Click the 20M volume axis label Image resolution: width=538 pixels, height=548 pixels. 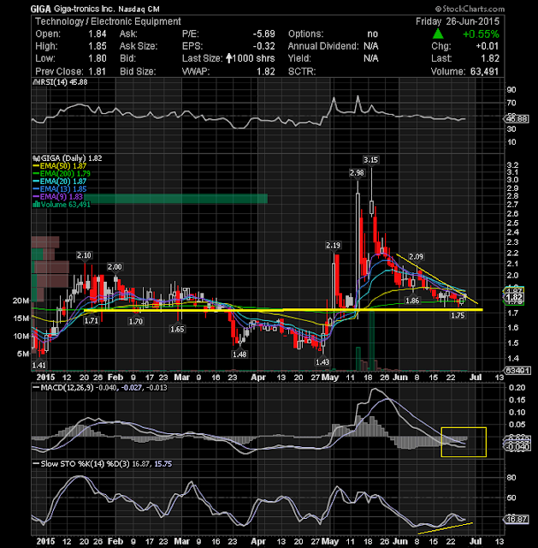pos(21,301)
